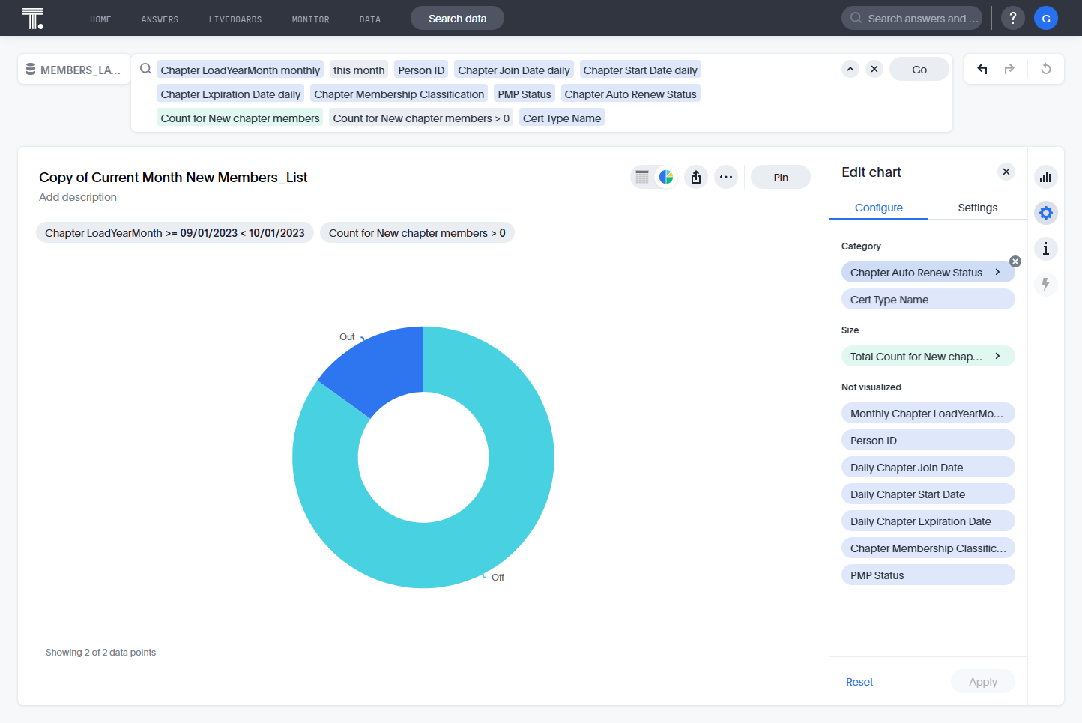The image size is (1082, 723).
Task: Switch to the Settings tab
Action: click(978, 208)
